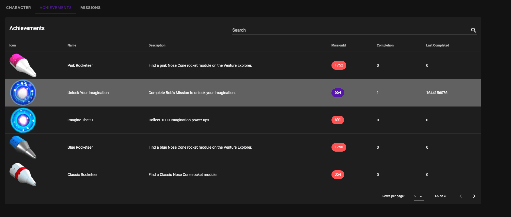Image resolution: width=511 pixels, height=217 pixels.
Task: Select the Classic Rocketeer name cell
Action: [82, 175]
